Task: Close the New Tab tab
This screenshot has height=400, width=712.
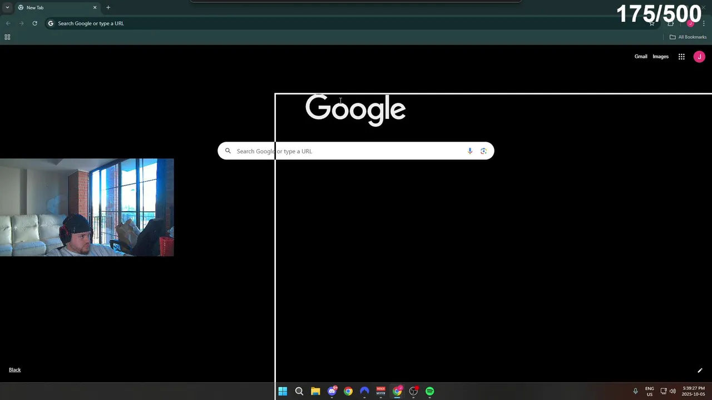Action: 95,8
